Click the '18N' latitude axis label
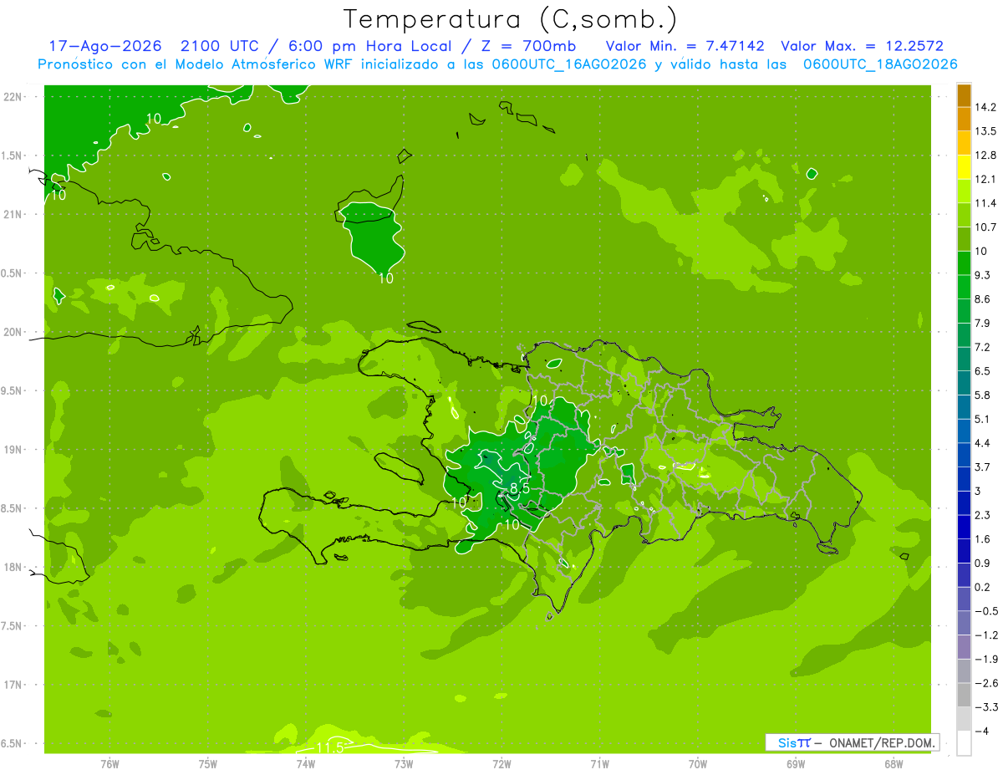This screenshot has height=775, width=1003. tap(14, 568)
